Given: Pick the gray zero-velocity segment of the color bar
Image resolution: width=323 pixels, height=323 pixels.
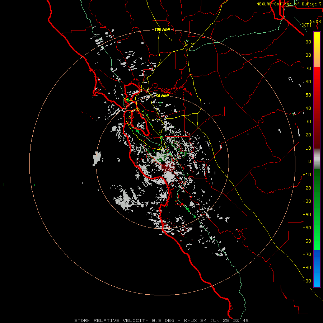Looking at the screenshot, I should click(x=317, y=159).
